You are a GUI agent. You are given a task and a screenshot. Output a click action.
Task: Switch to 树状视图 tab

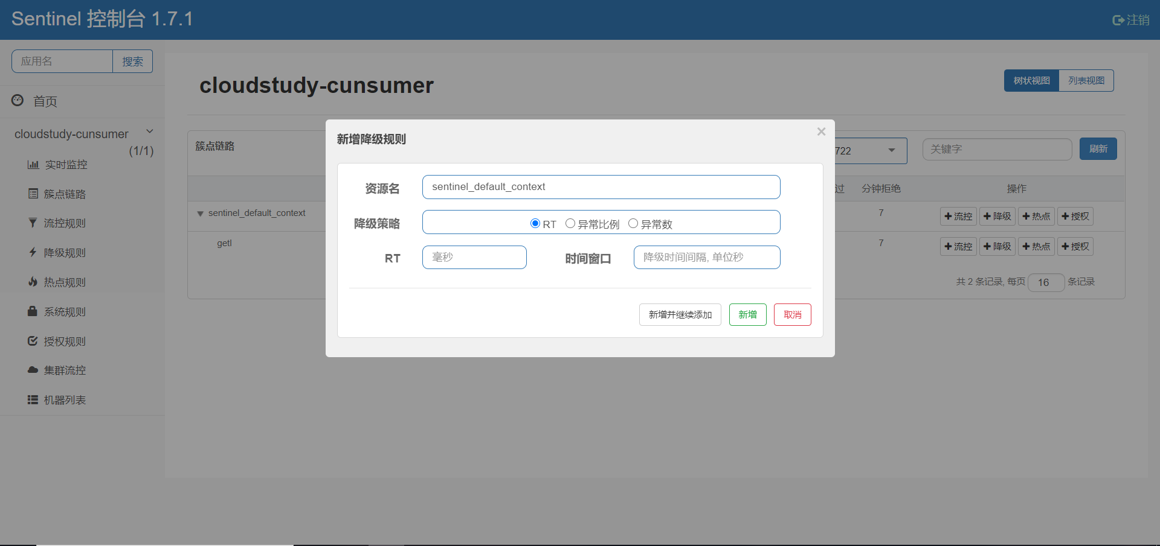pos(1031,80)
